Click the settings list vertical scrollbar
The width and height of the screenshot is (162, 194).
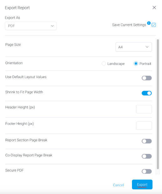click(x=158, y=104)
